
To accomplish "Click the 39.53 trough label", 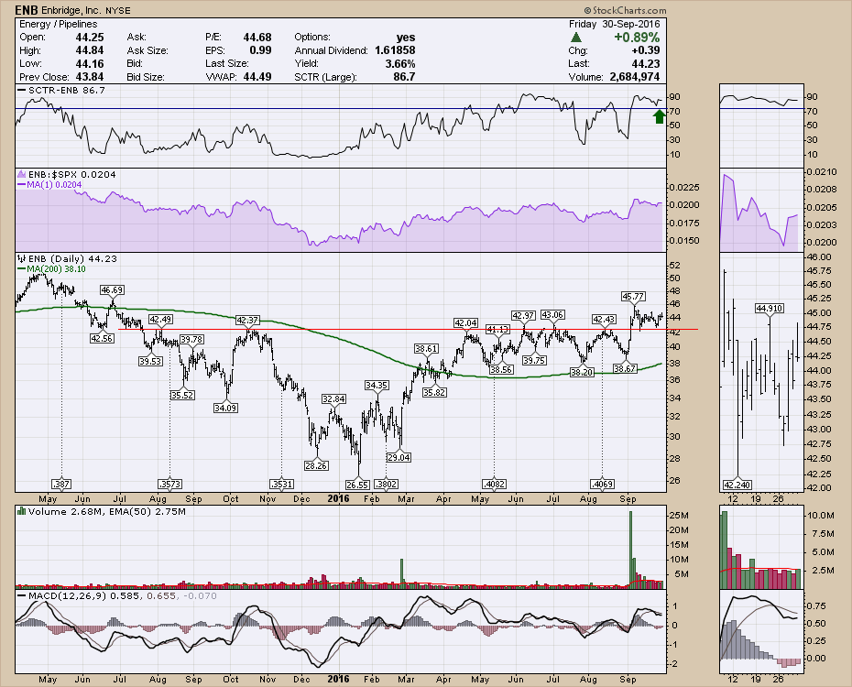I will coord(150,361).
